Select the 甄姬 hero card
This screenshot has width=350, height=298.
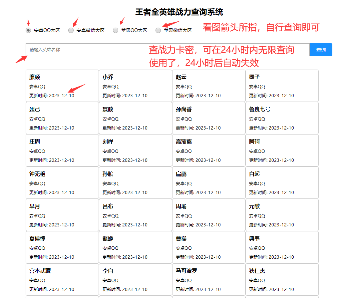[x=136, y=247]
